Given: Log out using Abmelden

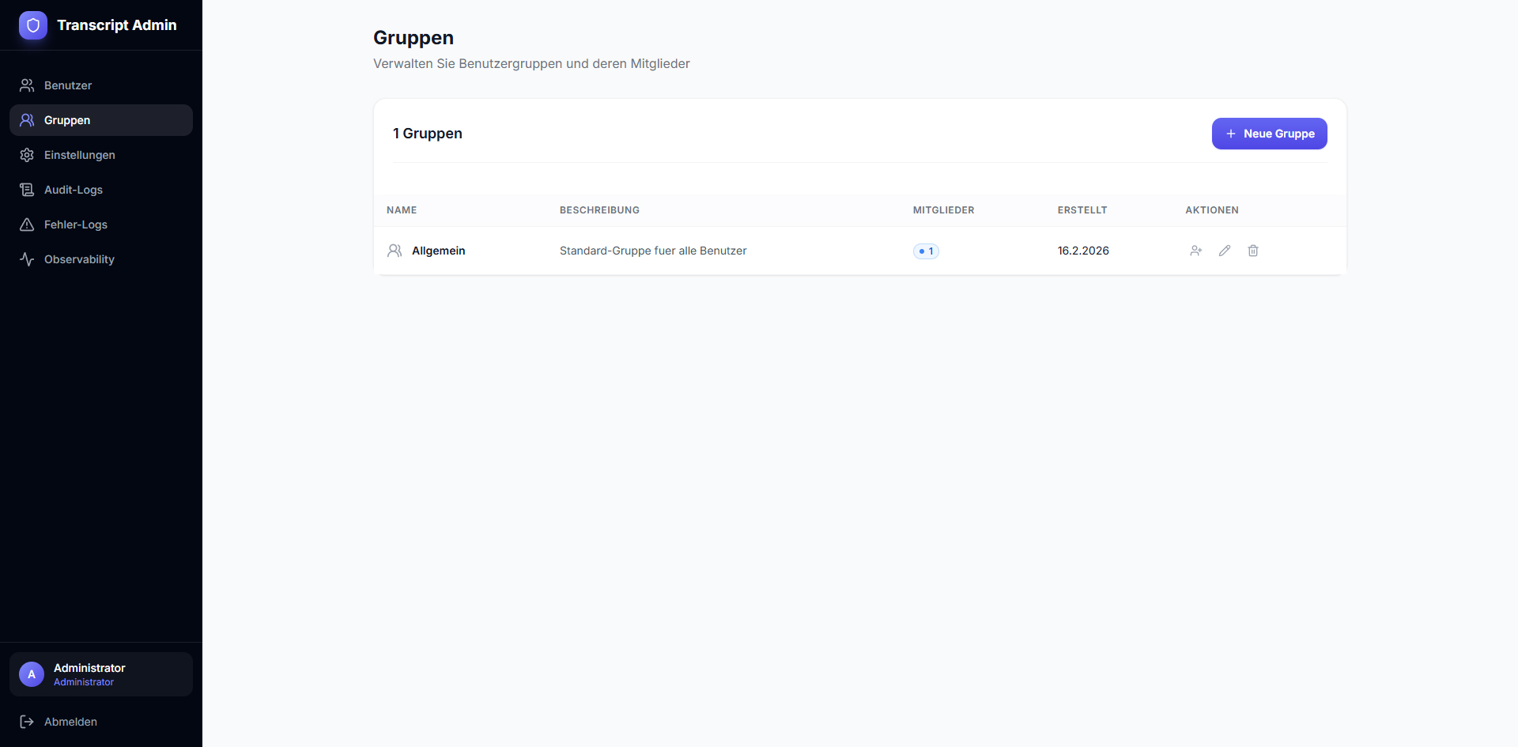Looking at the screenshot, I should (x=70, y=722).
